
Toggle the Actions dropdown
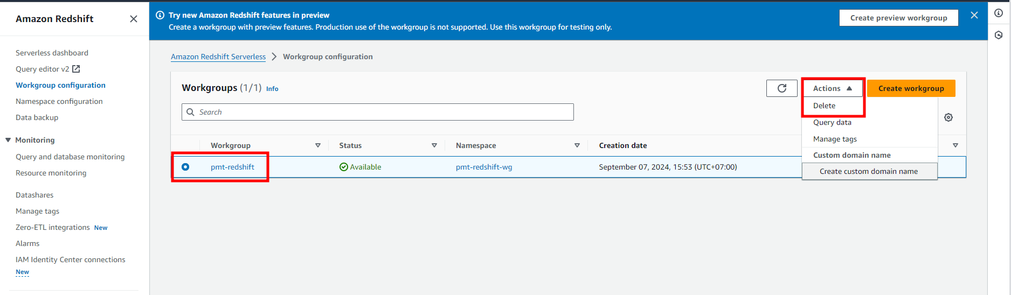click(833, 88)
